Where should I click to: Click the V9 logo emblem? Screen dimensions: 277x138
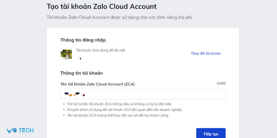[10, 130]
